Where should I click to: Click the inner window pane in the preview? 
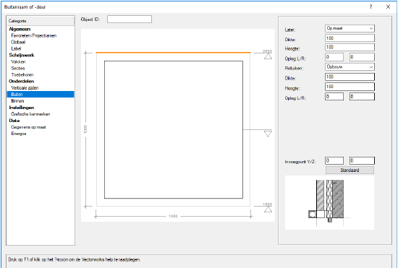tap(174, 130)
